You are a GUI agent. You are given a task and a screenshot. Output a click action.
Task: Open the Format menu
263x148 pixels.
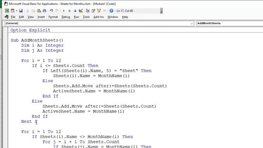coord(53,17)
